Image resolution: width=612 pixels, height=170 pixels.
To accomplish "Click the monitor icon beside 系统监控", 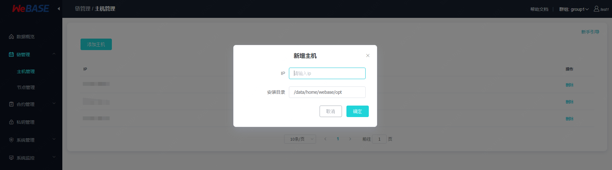I will (x=12, y=158).
